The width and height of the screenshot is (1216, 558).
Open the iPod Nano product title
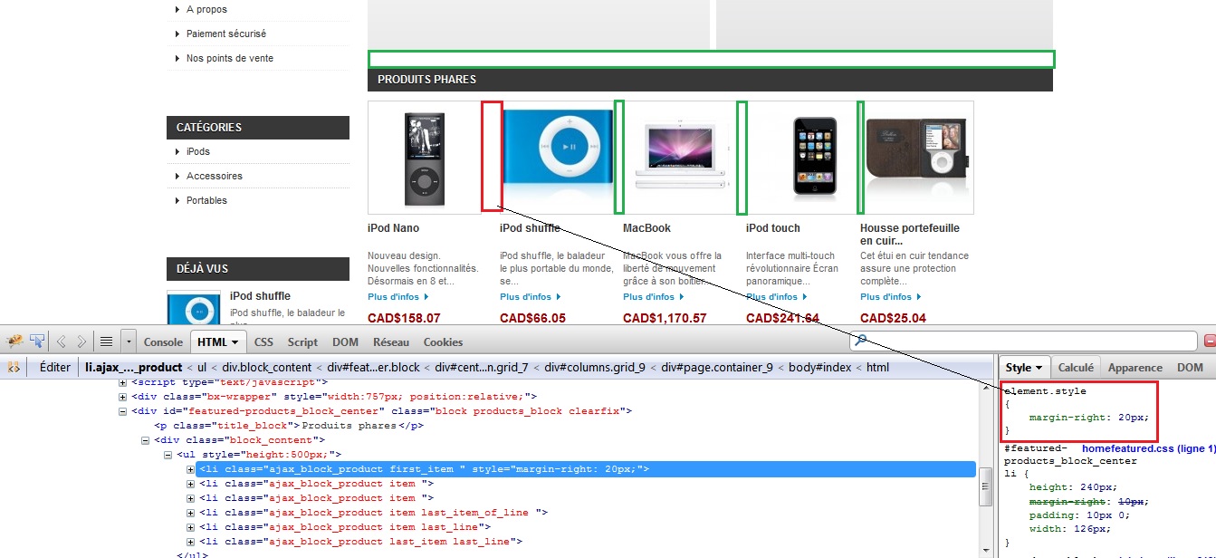[x=394, y=228]
